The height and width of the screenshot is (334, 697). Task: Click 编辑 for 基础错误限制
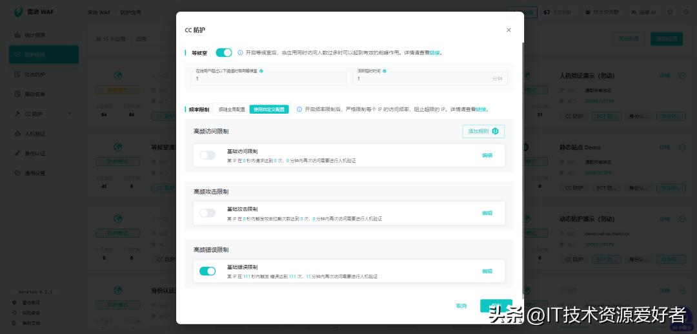(x=487, y=271)
